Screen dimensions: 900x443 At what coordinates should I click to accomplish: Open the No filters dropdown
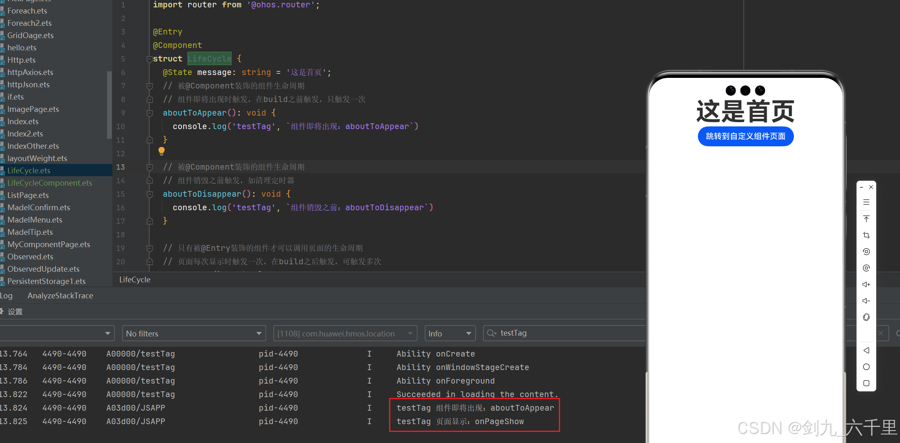(x=194, y=334)
